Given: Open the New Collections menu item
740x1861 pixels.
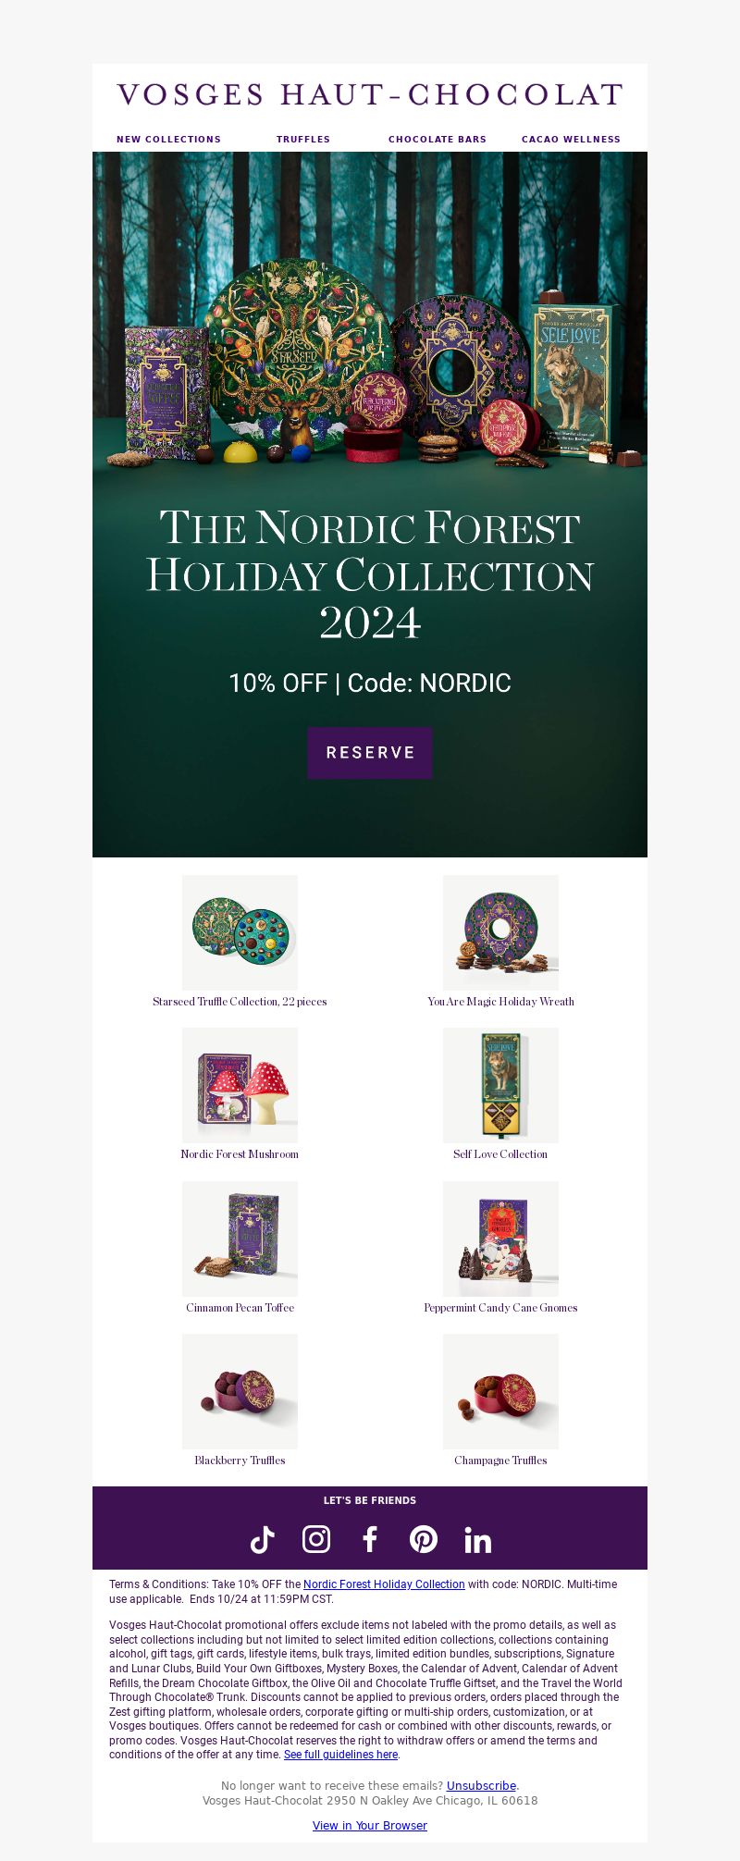Looking at the screenshot, I should pos(169,140).
